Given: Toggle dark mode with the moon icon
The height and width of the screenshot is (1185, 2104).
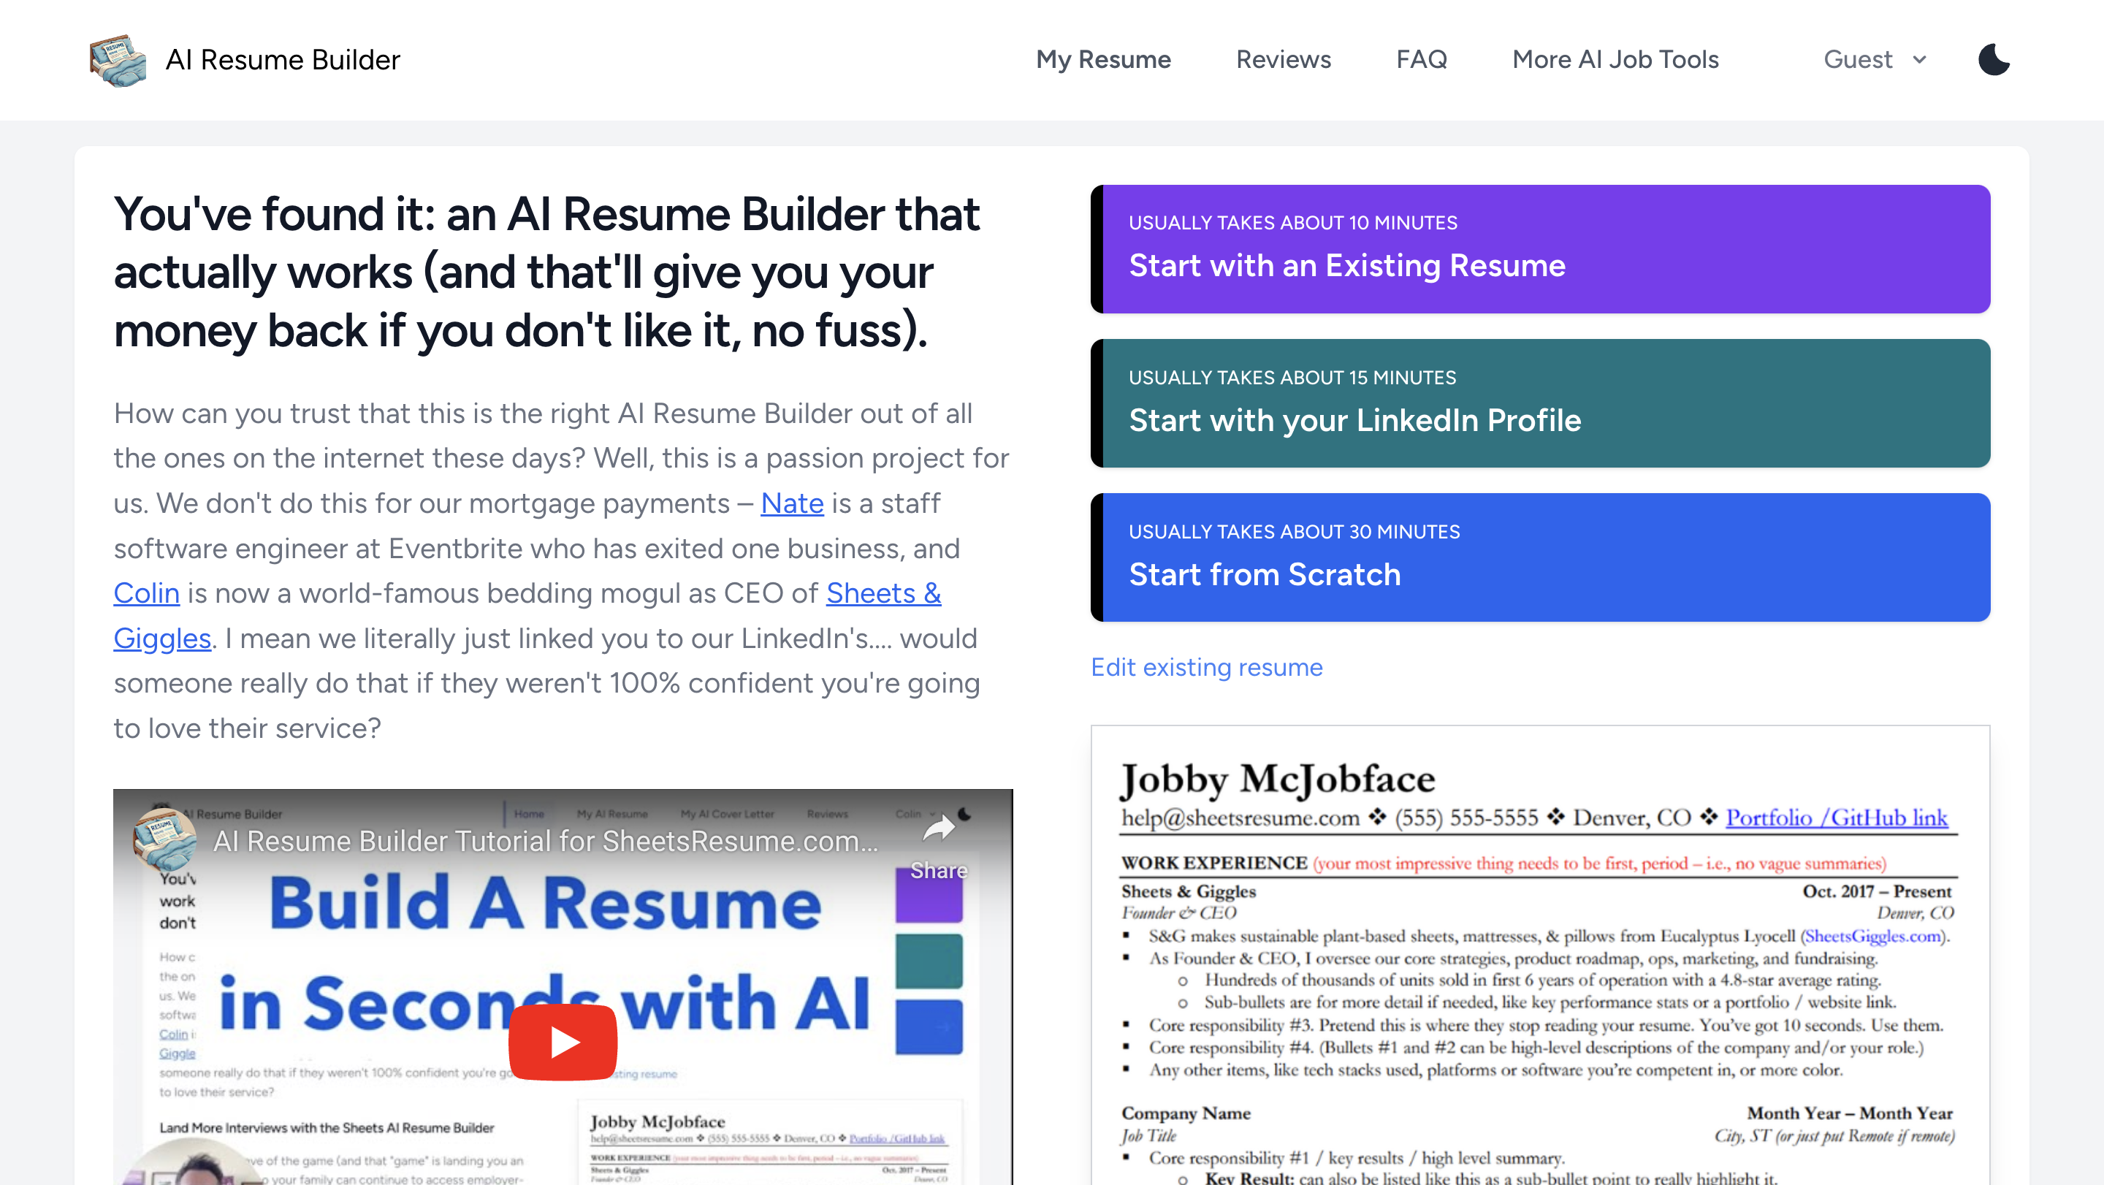Looking at the screenshot, I should (1993, 60).
